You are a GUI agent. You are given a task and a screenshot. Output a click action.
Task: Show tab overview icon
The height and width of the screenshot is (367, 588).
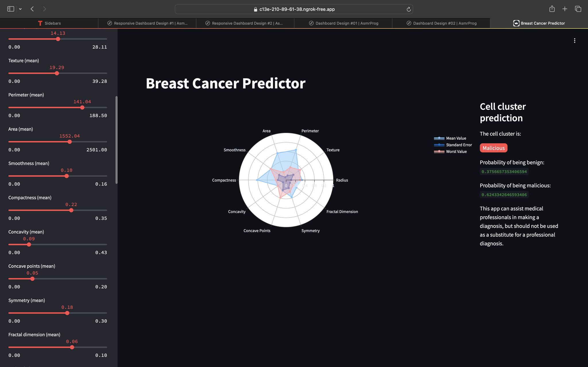578,9
